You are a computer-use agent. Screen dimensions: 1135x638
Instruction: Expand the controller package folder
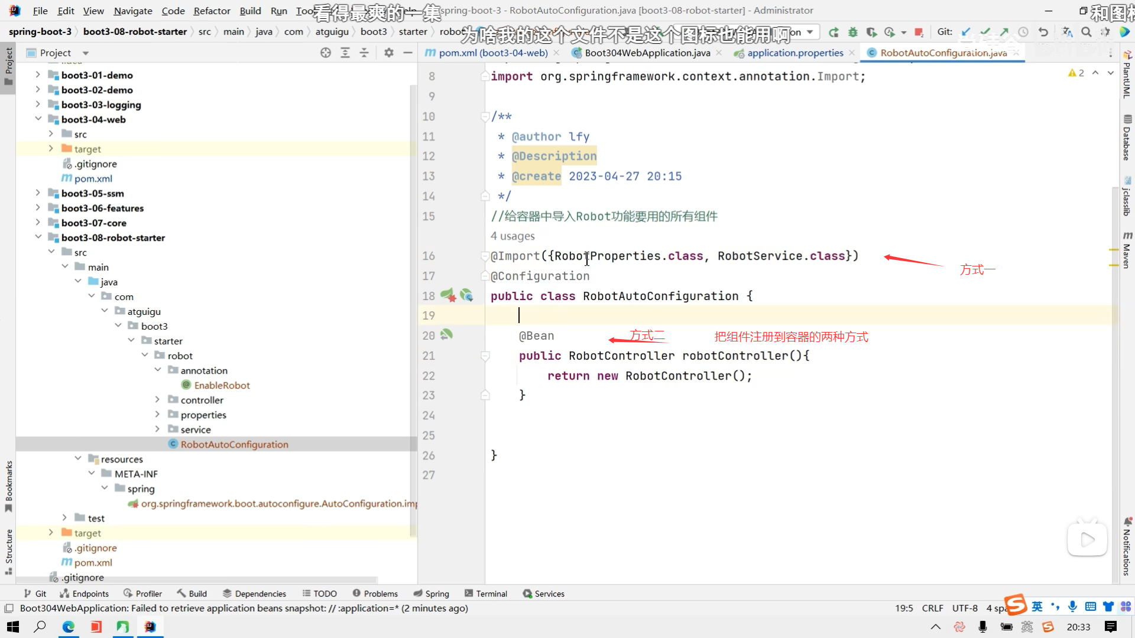coord(157,400)
